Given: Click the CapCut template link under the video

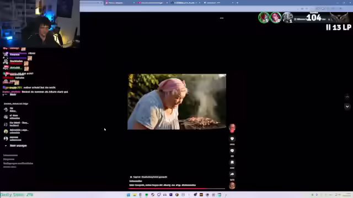Looking at the screenshot, I should (x=148, y=177).
